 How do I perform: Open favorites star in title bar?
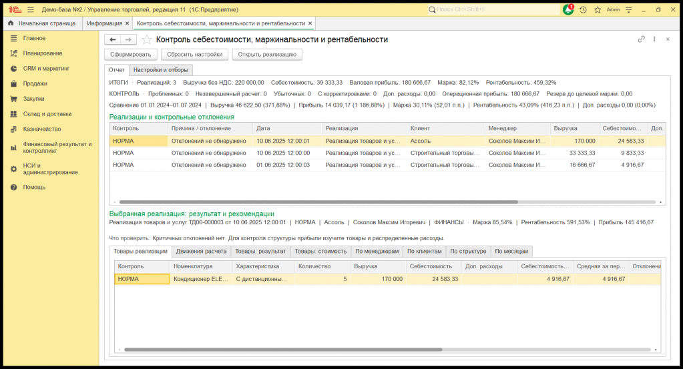tap(598, 9)
